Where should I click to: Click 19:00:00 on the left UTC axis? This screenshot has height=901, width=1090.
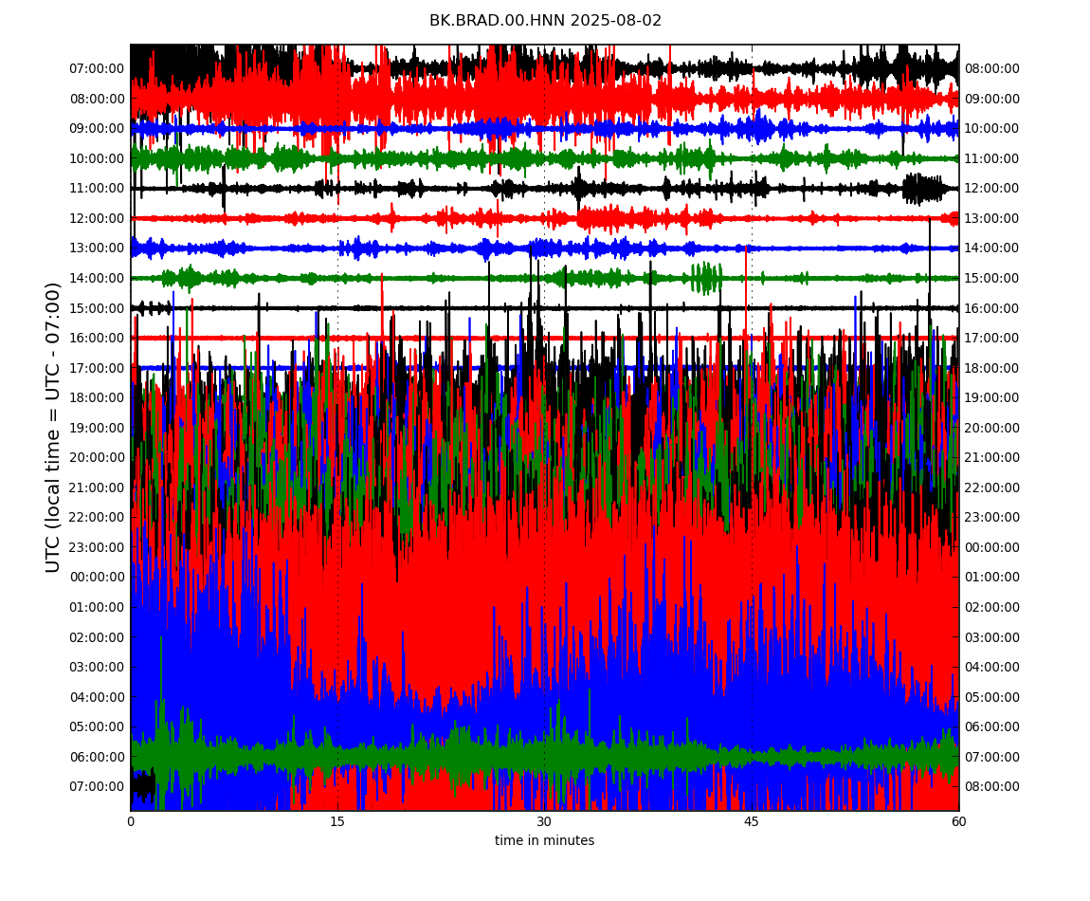(x=97, y=428)
